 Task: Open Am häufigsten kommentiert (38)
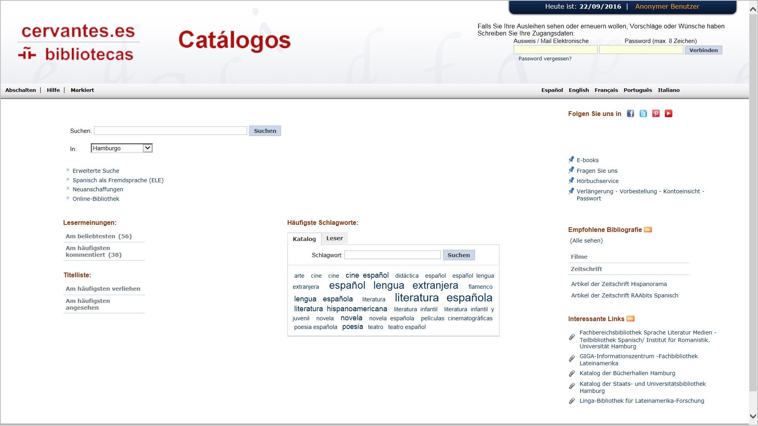pyautogui.click(x=94, y=252)
